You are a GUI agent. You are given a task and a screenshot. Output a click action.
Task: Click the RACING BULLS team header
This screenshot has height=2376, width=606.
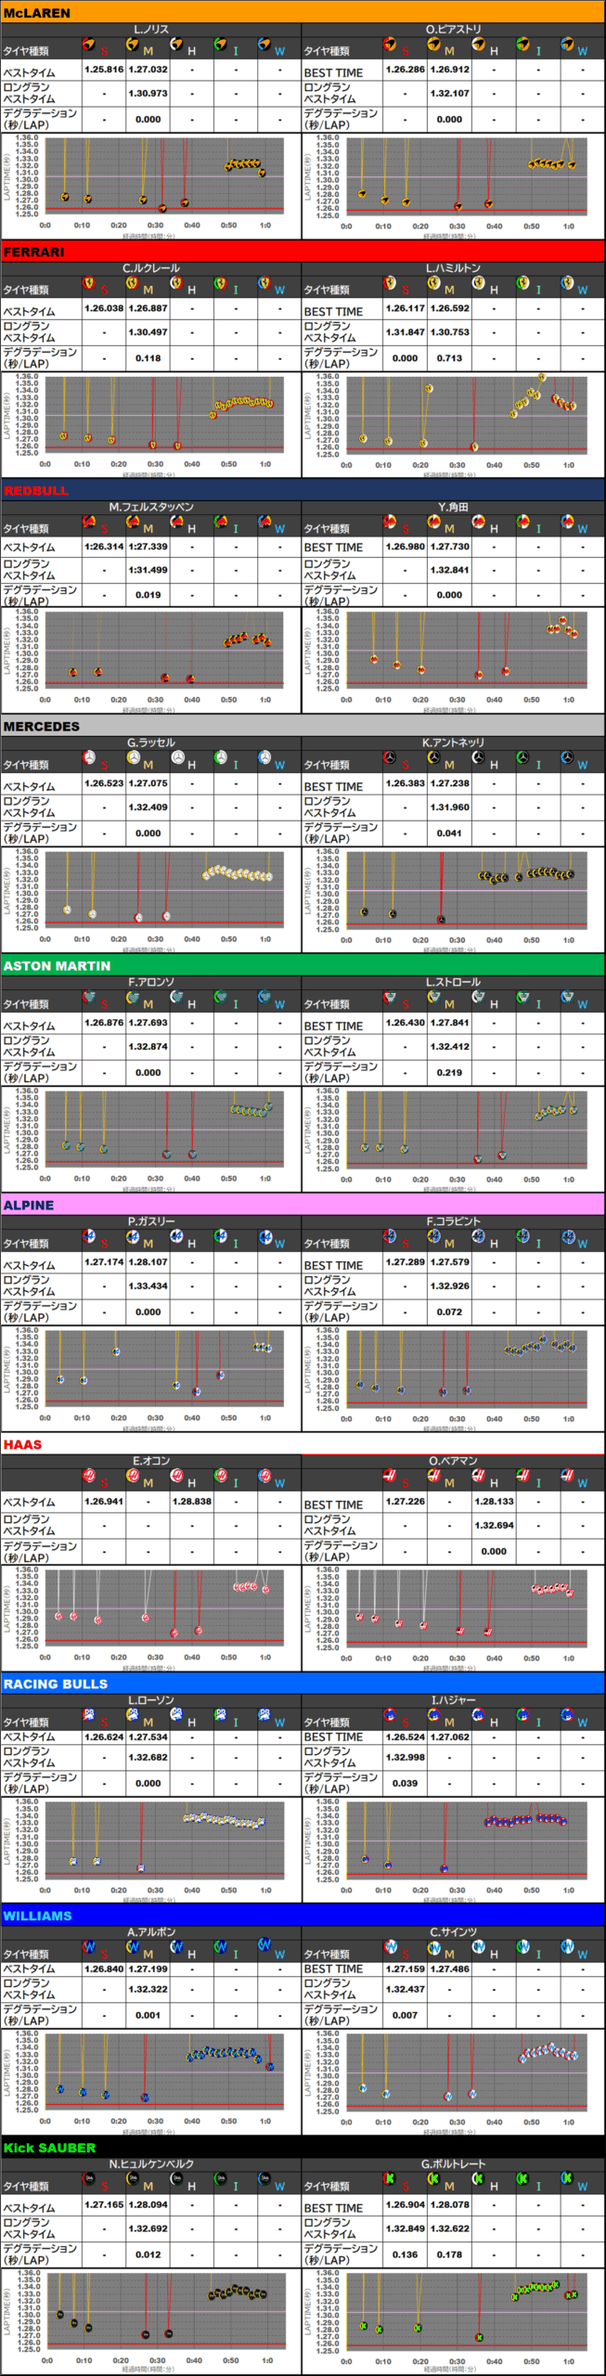point(303,1684)
